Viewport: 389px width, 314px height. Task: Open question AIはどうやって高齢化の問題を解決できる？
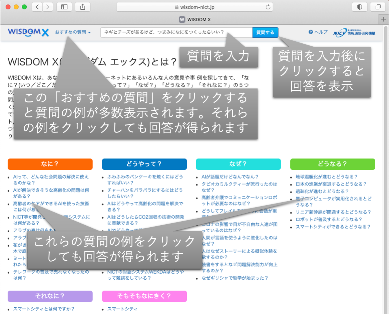pyautogui.click(x=145, y=207)
